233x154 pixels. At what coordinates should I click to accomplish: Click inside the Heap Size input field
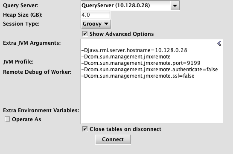pos(96,15)
